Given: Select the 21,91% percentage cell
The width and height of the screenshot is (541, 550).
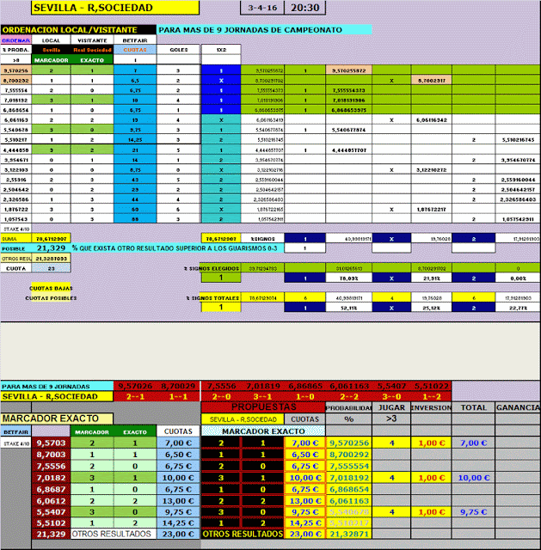Looking at the screenshot, I should 431,278.
